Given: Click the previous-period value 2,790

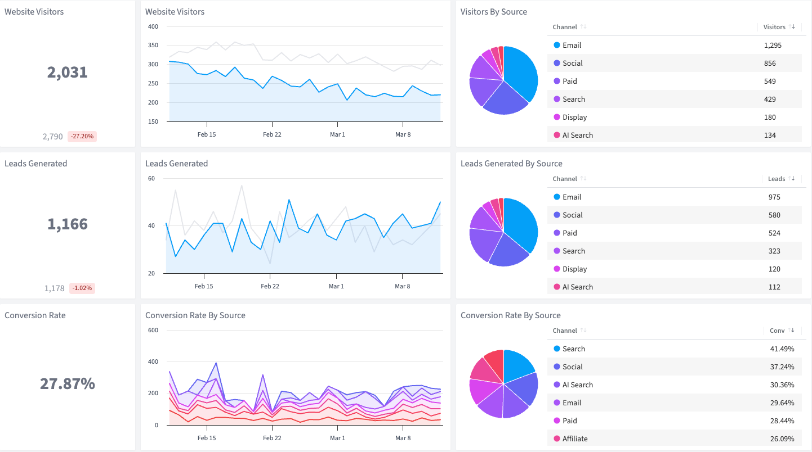Looking at the screenshot, I should tap(53, 136).
